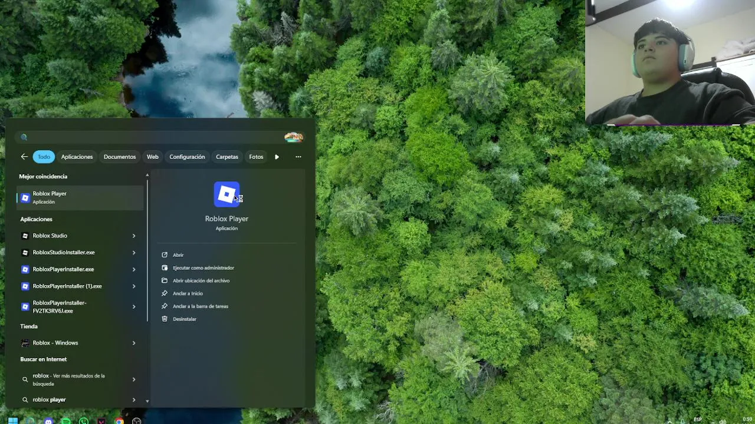Open OBS Studio from the taskbar
Screen dimensions: 755x424
coord(137,421)
